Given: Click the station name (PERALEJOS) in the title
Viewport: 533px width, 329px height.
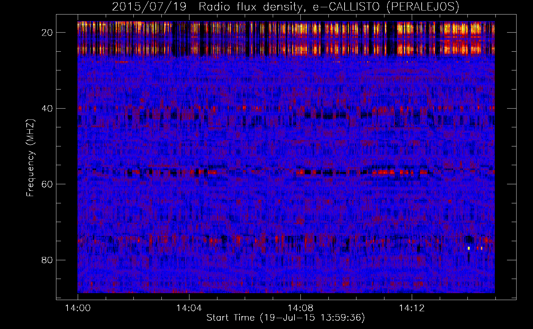Looking at the screenshot, I should (422, 7).
